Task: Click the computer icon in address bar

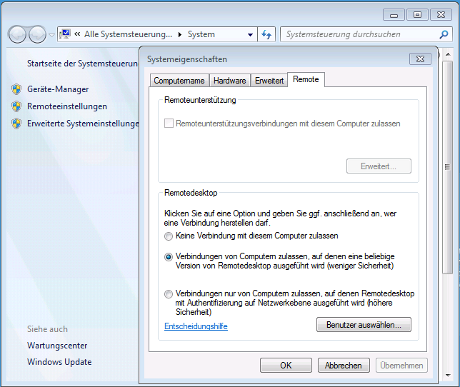Action: [x=66, y=34]
